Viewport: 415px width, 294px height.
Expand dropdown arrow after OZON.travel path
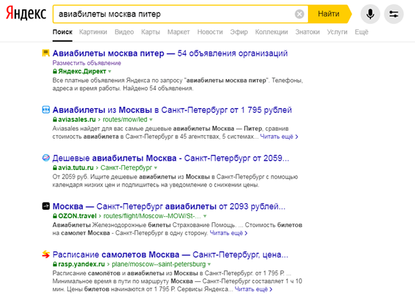(x=205, y=216)
